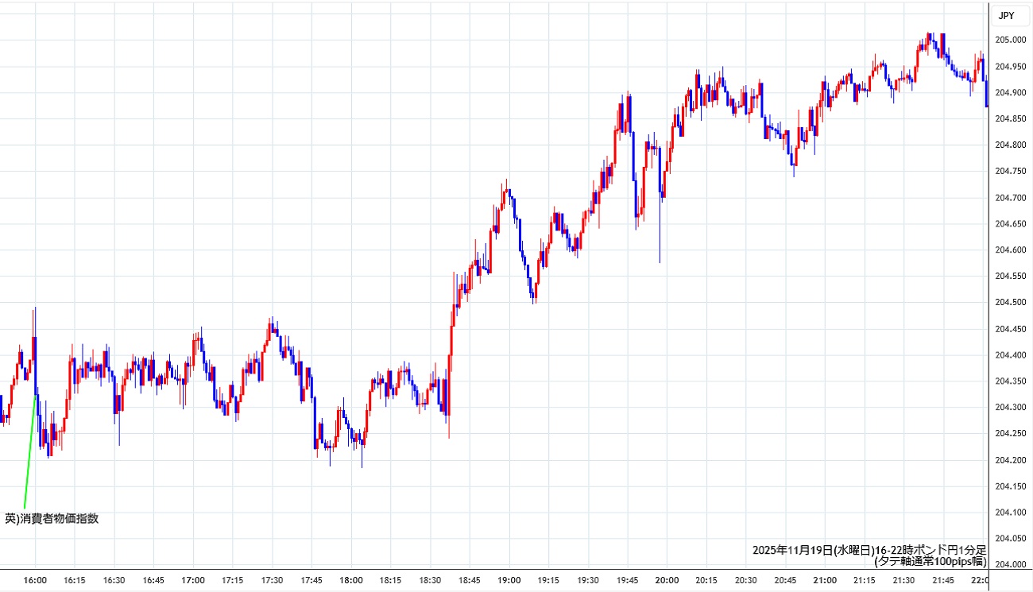Click the 19:00 time axis label
Image resolution: width=1033 pixels, height=592 pixels.
pos(509,580)
